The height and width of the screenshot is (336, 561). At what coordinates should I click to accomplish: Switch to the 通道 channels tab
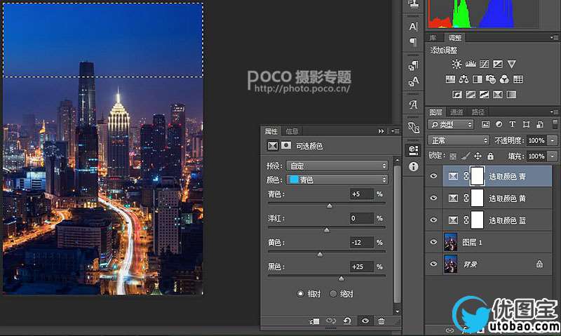click(x=457, y=112)
